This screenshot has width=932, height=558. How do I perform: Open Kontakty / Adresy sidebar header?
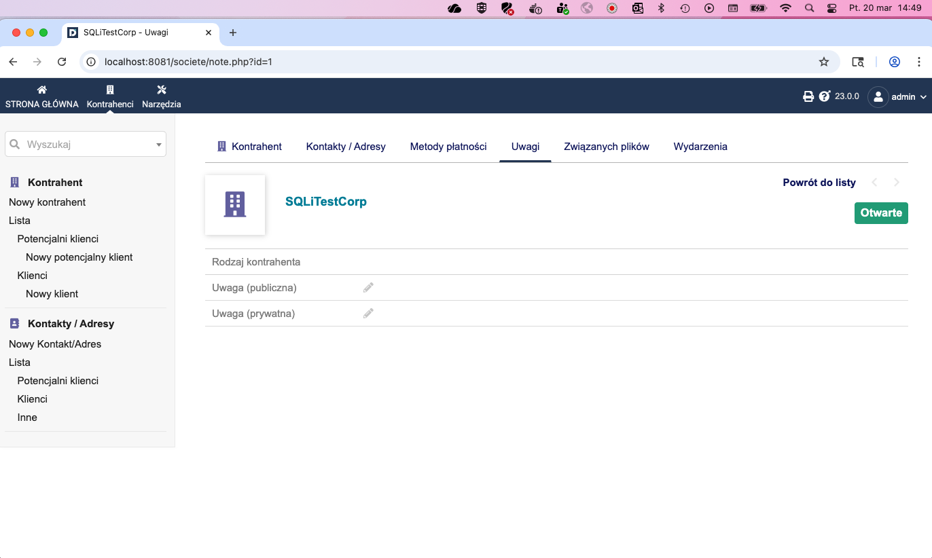[71, 324]
